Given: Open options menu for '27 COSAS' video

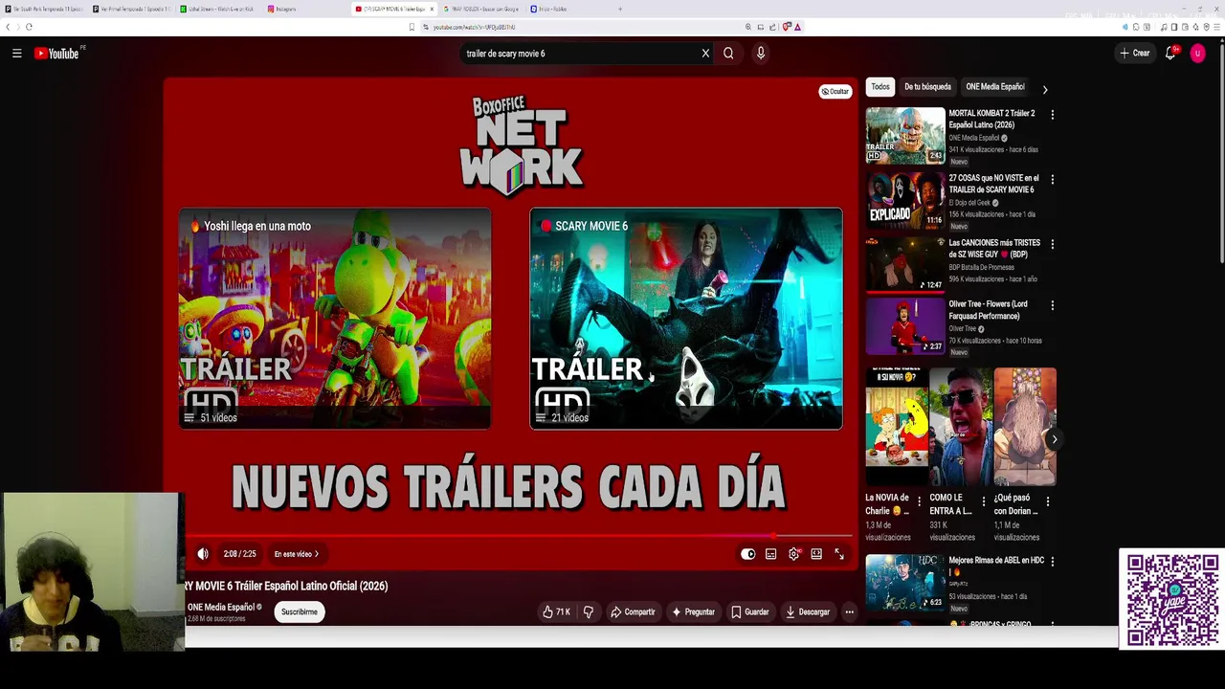Looking at the screenshot, I should pyautogui.click(x=1053, y=179).
